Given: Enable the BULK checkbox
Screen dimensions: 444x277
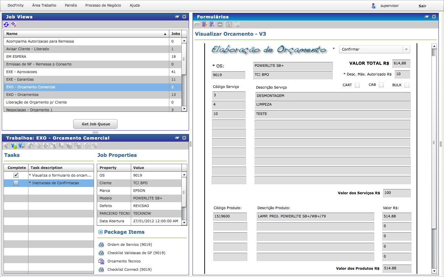Looking at the screenshot, I should pyautogui.click(x=407, y=85).
